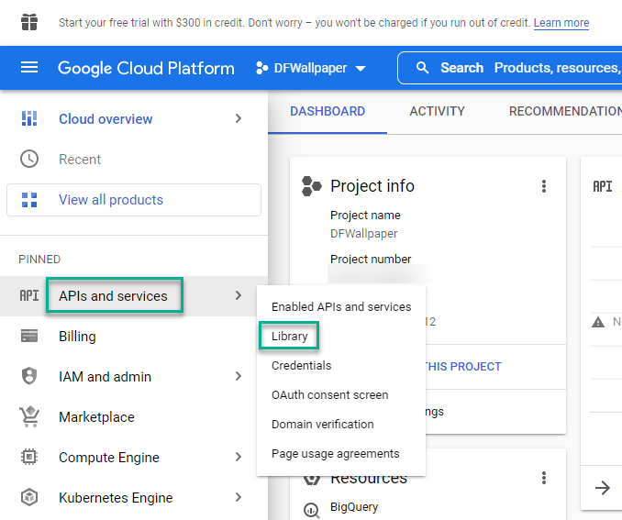Click the API icon beside APIs and services
Viewport: 622px width, 520px height.
29,296
